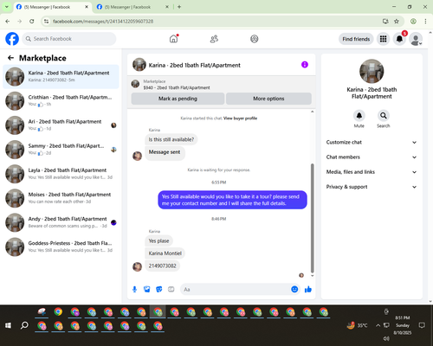Open Karina's conversation in the list
Screen dimensions: 433x346
(x=61, y=77)
